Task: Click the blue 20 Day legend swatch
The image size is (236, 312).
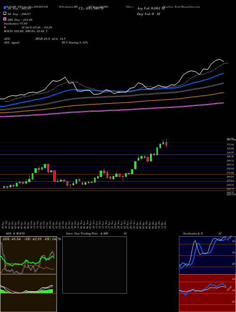Action: pos(5,8)
